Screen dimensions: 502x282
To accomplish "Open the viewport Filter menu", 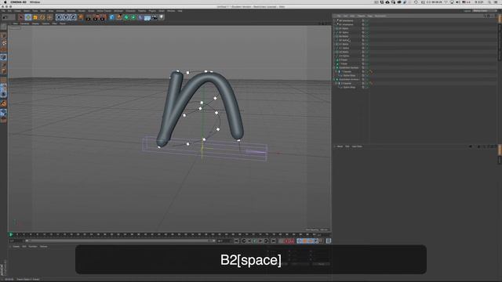I will point(54,23).
